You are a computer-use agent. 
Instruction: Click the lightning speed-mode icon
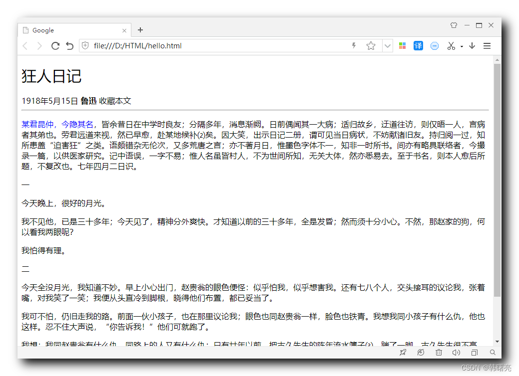click(354, 45)
